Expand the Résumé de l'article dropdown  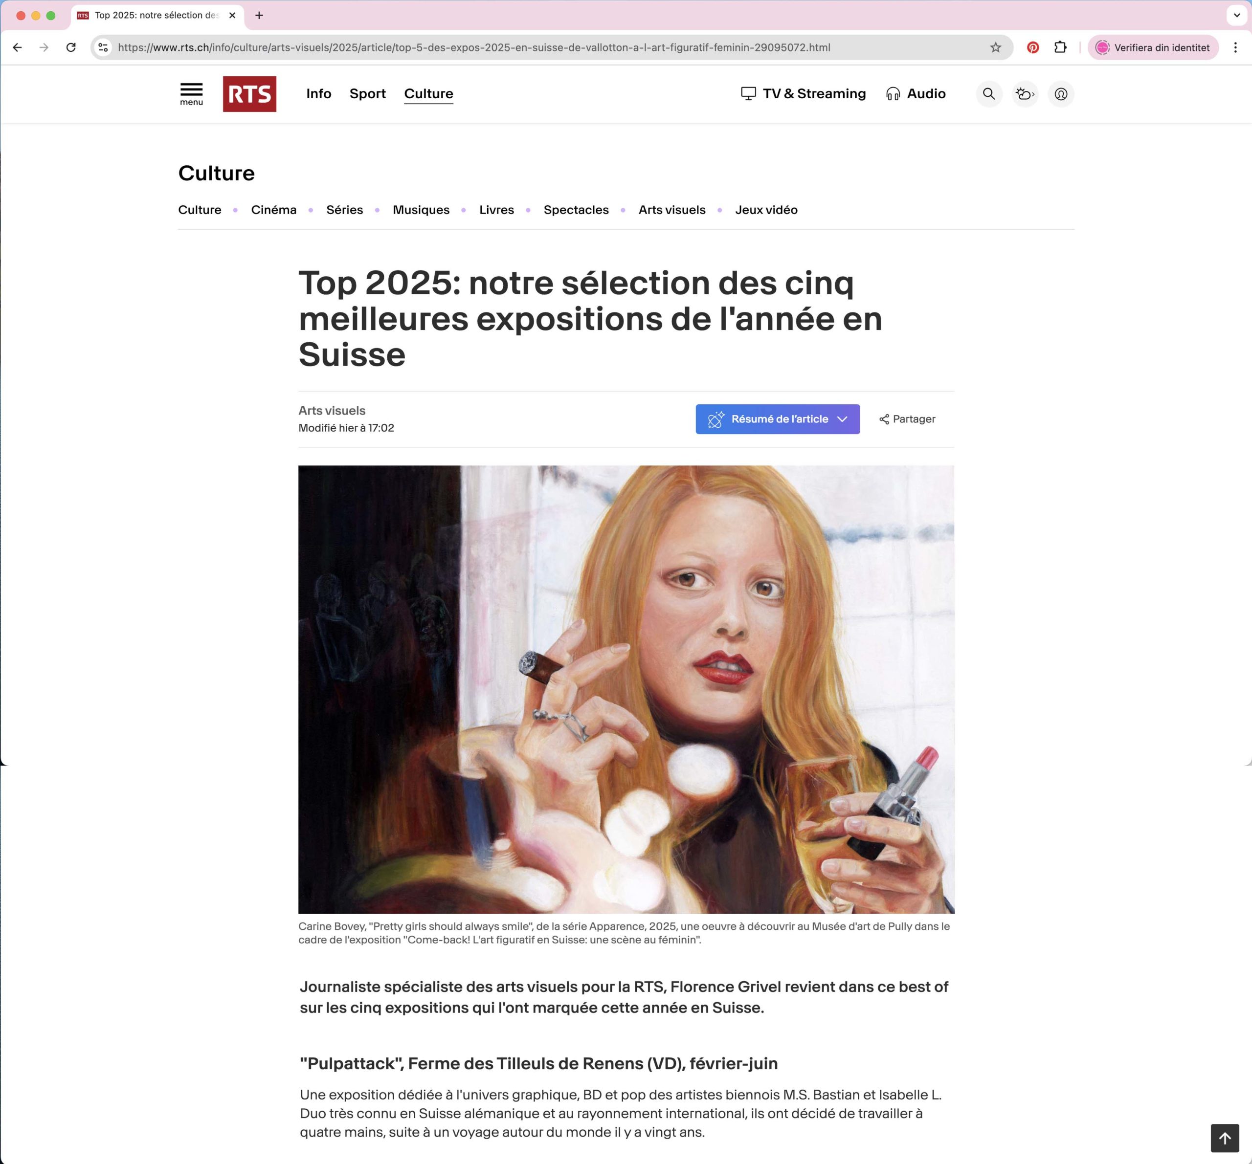(x=777, y=419)
